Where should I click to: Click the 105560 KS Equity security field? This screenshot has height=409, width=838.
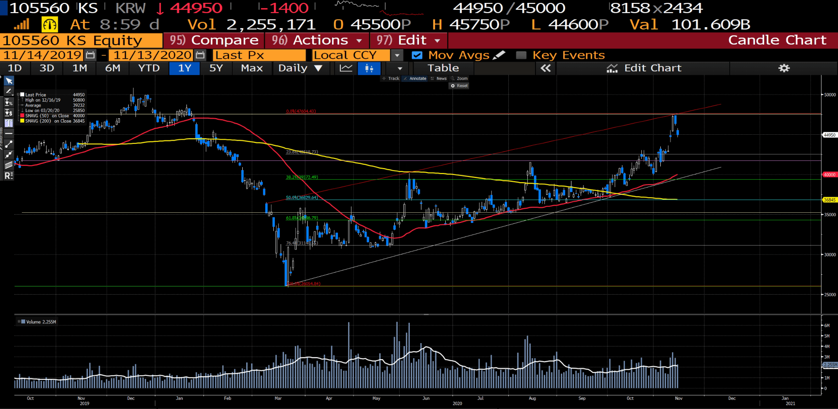point(82,40)
